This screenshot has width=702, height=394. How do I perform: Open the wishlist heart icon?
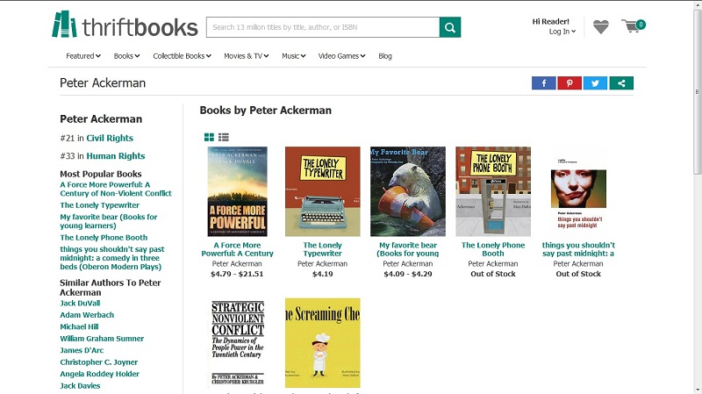pos(601,27)
